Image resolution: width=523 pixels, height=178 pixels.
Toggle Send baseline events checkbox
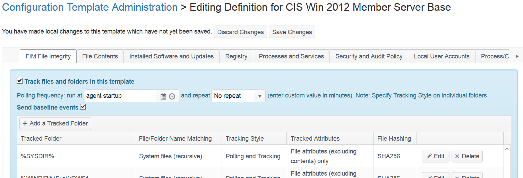tap(83, 107)
